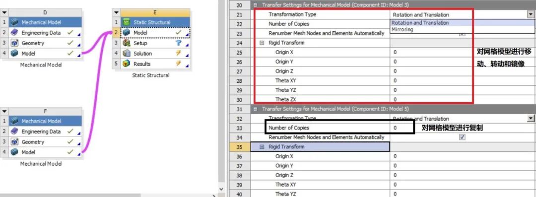This screenshot has height=197, width=536.
Task: Collapse the Rigid Transform group in row 24
Action: pyautogui.click(x=262, y=43)
